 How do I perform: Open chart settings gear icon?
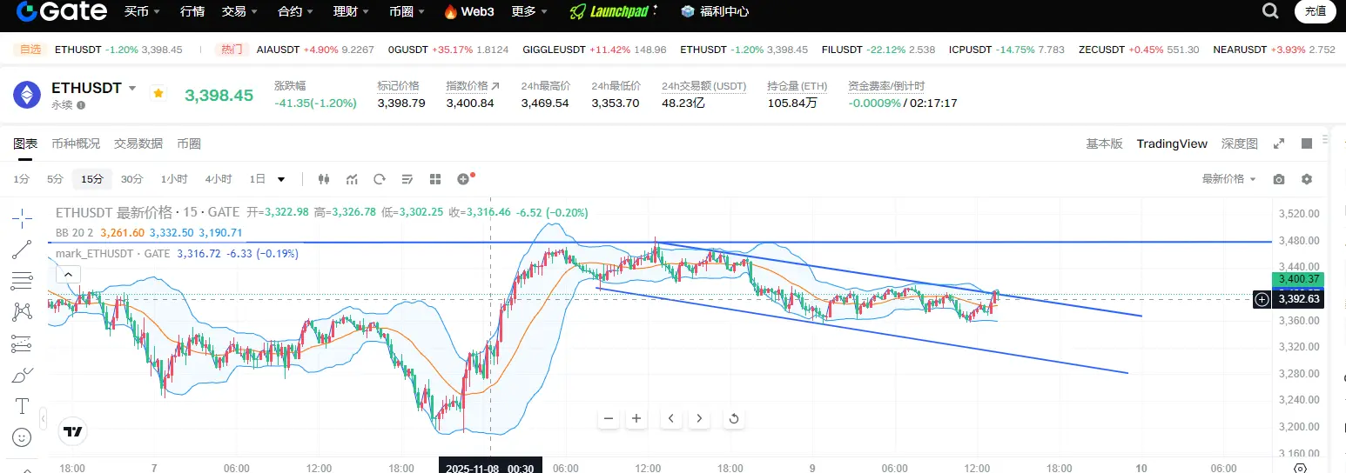1307,179
